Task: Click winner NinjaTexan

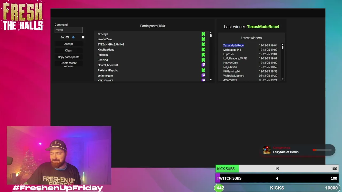Action: (230, 67)
